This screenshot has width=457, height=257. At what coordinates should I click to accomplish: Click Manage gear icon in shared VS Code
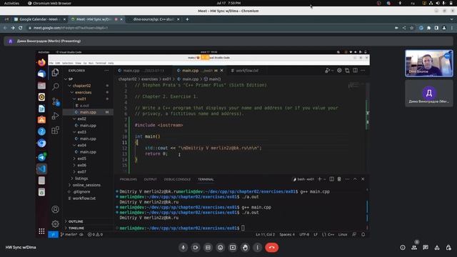point(55,223)
